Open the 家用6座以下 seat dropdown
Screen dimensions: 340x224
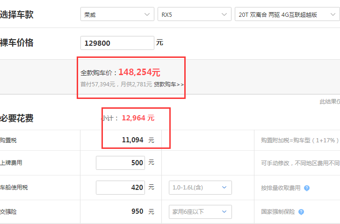[200, 212]
